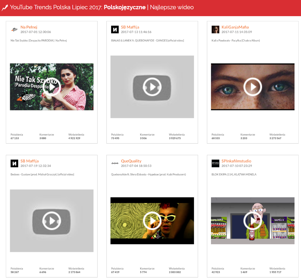301x278 pixels.
Task: Open the SPInkafilmstudio channel name link
Action: pos(236,161)
